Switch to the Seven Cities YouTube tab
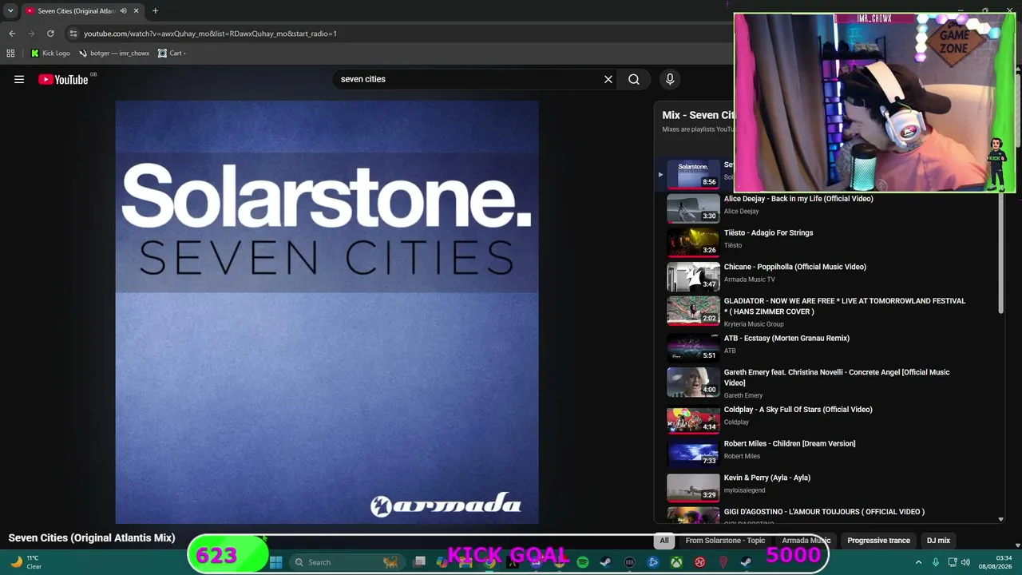1022x575 pixels. click(x=82, y=11)
